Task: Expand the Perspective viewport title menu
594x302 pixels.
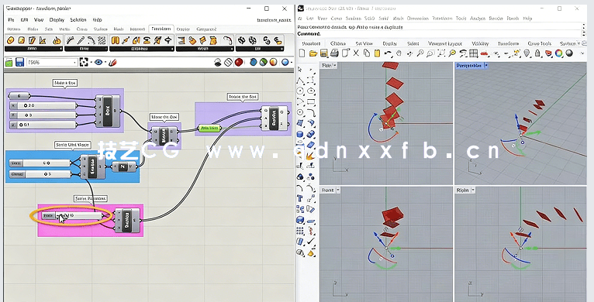Action: [486, 66]
